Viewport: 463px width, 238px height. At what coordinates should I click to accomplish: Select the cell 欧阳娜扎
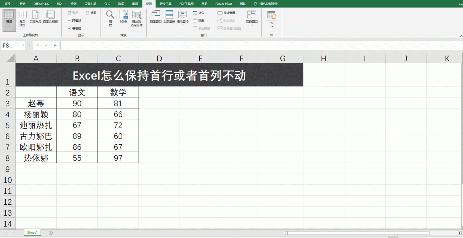(x=36, y=147)
